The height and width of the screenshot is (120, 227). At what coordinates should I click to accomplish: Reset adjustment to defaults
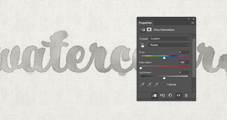pos(170,95)
